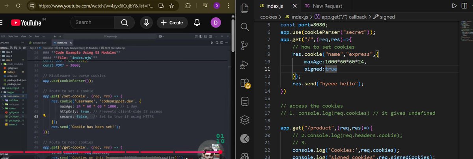Open Source Control in the activity bar
The width and height of the screenshot is (473, 159).
coord(245,45)
